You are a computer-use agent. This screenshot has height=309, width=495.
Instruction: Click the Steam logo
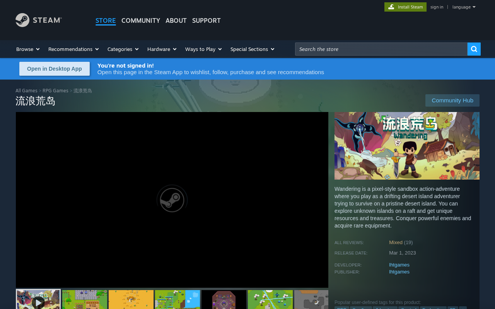(x=39, y=20)
